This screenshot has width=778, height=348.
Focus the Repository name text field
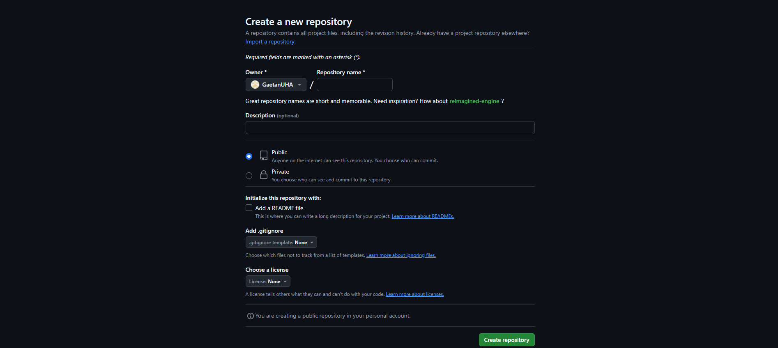click(354, 85)
